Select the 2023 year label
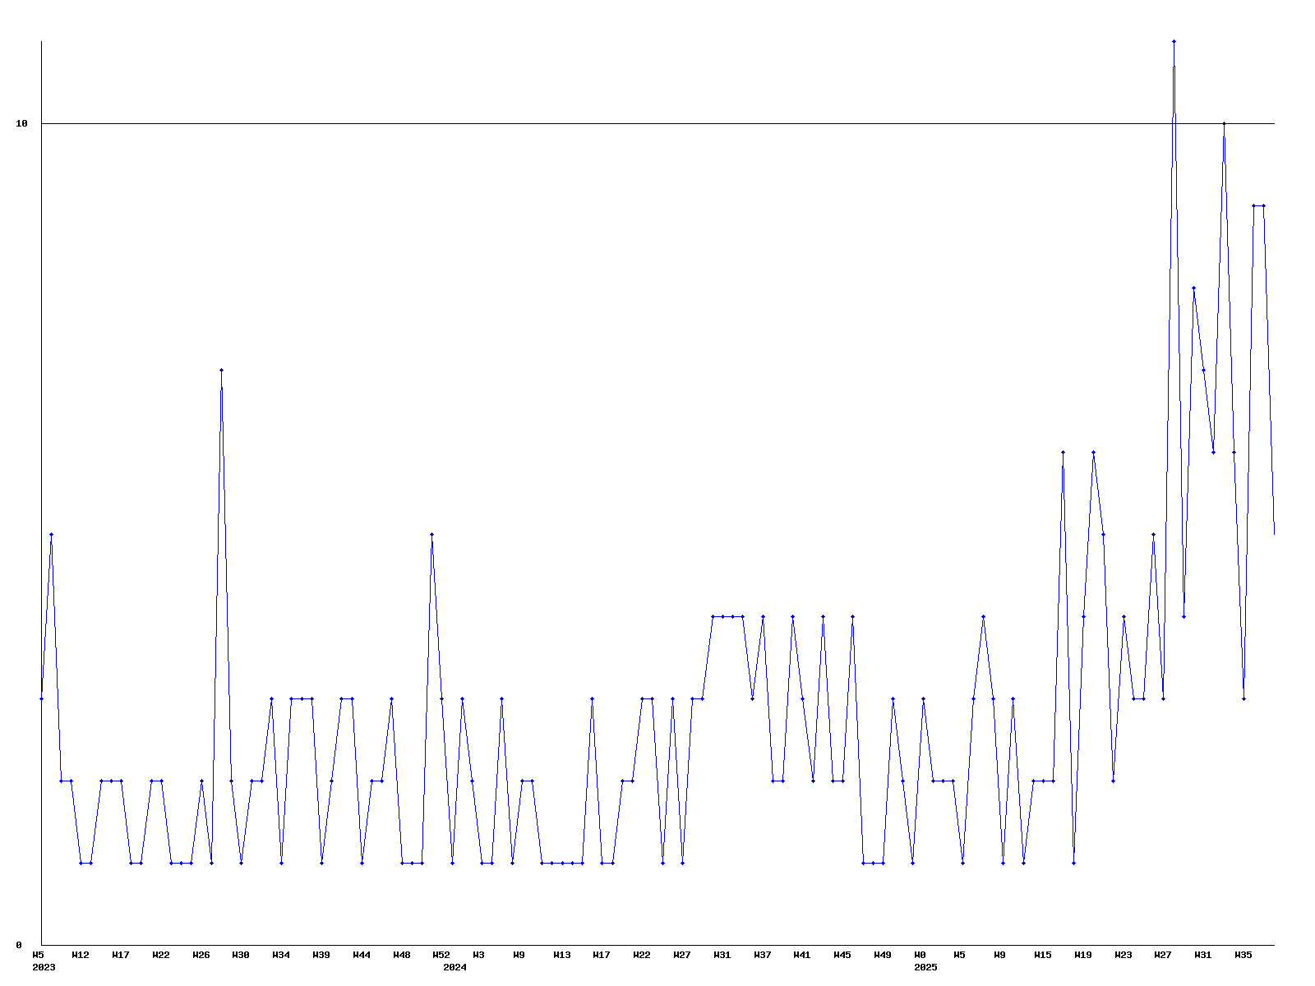 pos(44,967)
